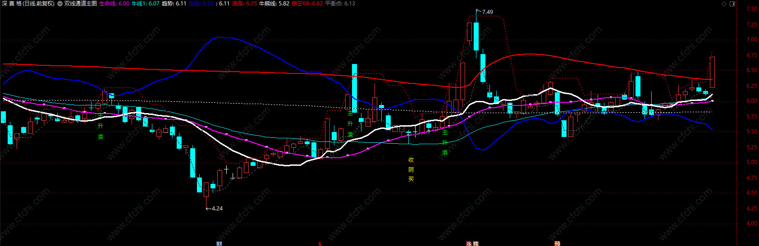Select the 牛熊线: 5.82 legend value

tap(274, 4)
